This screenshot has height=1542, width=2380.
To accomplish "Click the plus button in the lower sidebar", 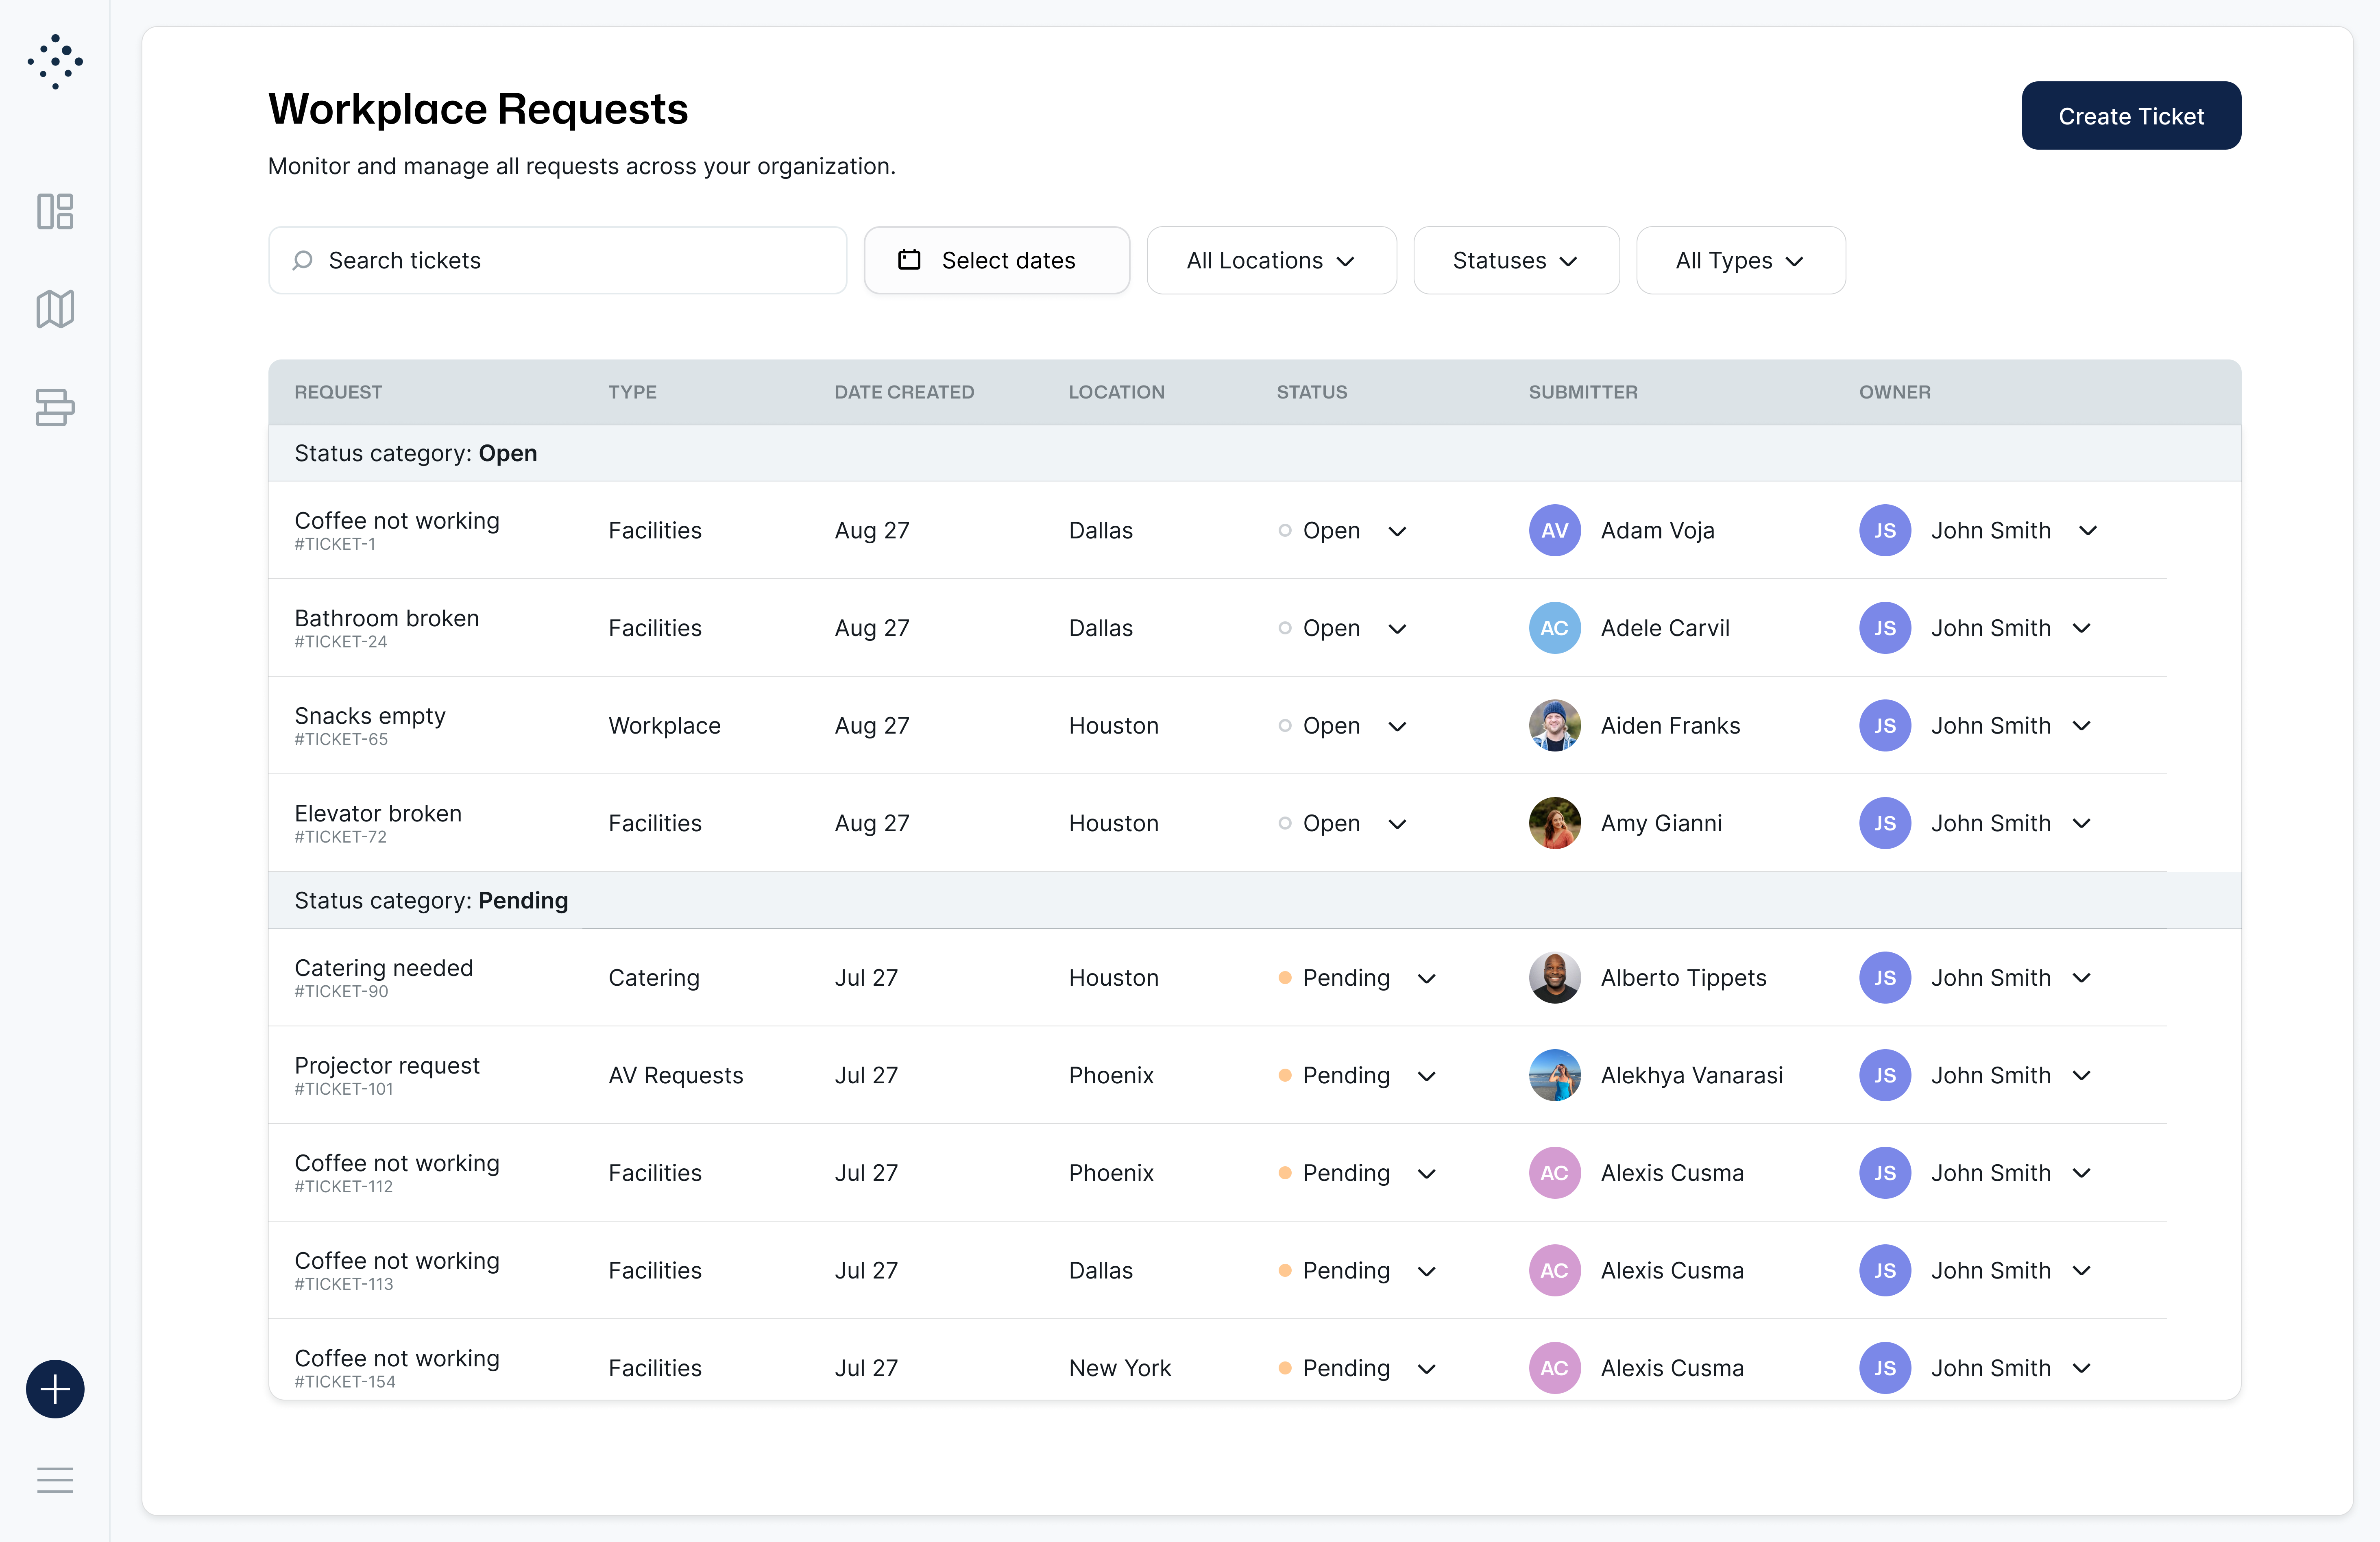I will (x=55, y=1389).
